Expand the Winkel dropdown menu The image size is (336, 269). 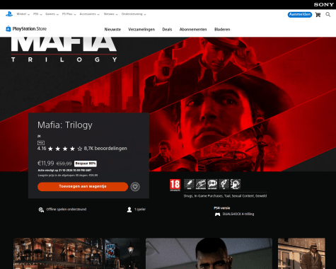pos(23,14)
